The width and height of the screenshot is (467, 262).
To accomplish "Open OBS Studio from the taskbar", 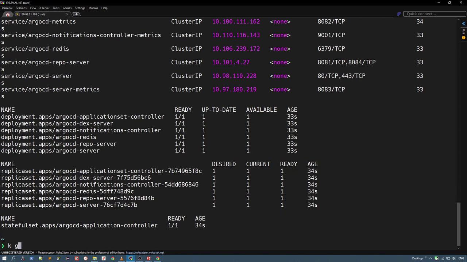I will [x=139, y=258].
